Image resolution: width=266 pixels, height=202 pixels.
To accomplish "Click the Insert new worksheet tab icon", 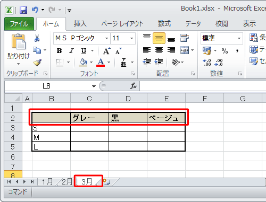I will pyautogui.click(x=107, y=182).
